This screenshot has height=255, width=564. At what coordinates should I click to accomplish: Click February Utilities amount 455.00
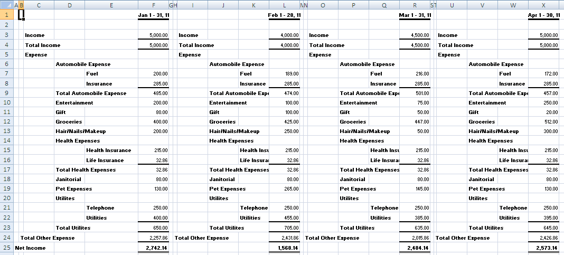click(x=285, y=218)
